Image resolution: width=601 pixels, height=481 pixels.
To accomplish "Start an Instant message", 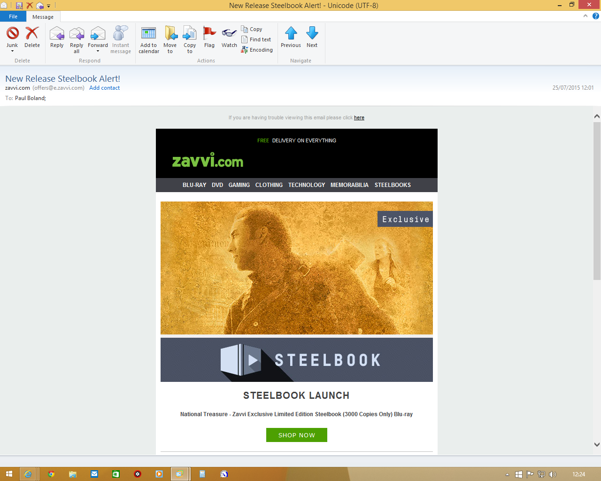I will (x=121, y=39).
